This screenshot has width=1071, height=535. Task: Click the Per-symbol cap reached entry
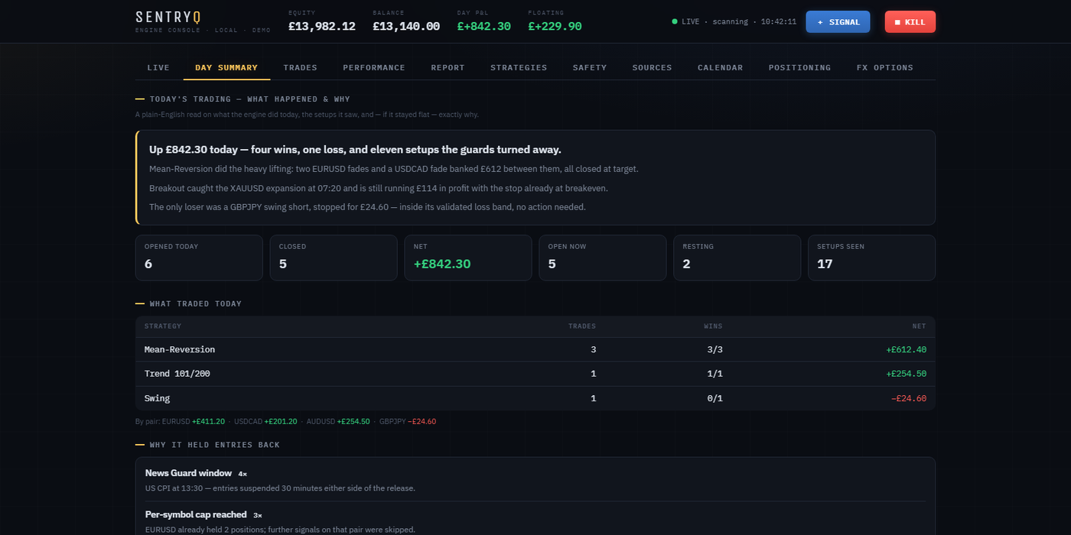coord(535,521)
